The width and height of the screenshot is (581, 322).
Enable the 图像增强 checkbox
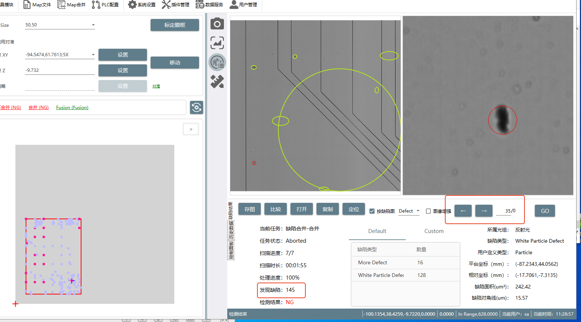pos(428,211)
